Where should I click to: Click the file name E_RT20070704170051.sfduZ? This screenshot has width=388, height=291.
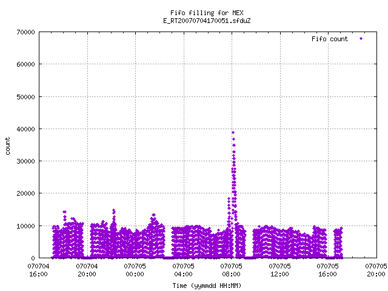207,21
